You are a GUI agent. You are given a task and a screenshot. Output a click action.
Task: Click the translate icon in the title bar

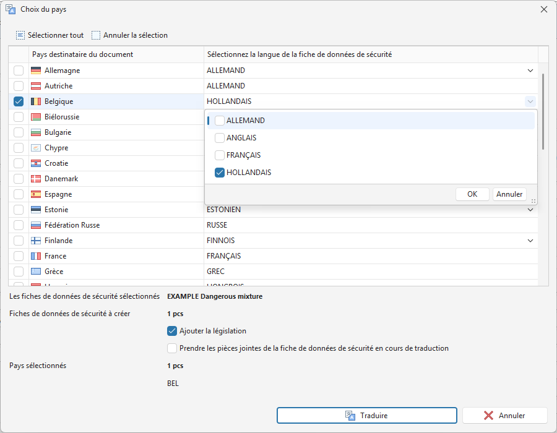click(x=11, y=9)
